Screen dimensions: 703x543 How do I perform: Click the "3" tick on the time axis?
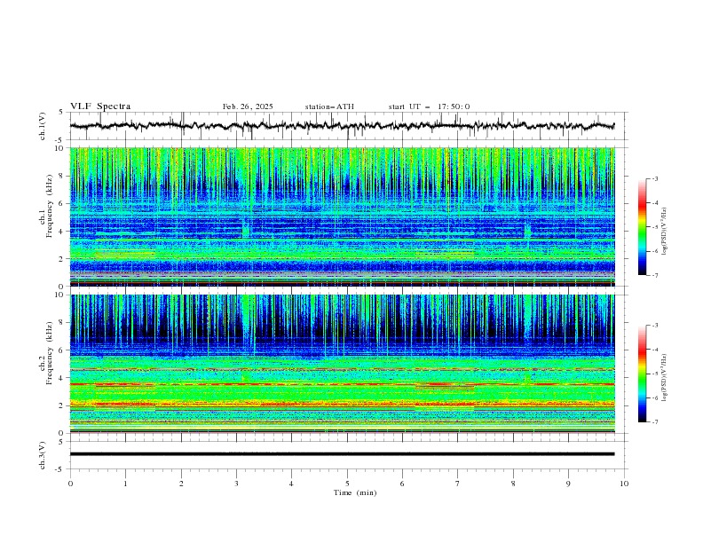point(236,484)
